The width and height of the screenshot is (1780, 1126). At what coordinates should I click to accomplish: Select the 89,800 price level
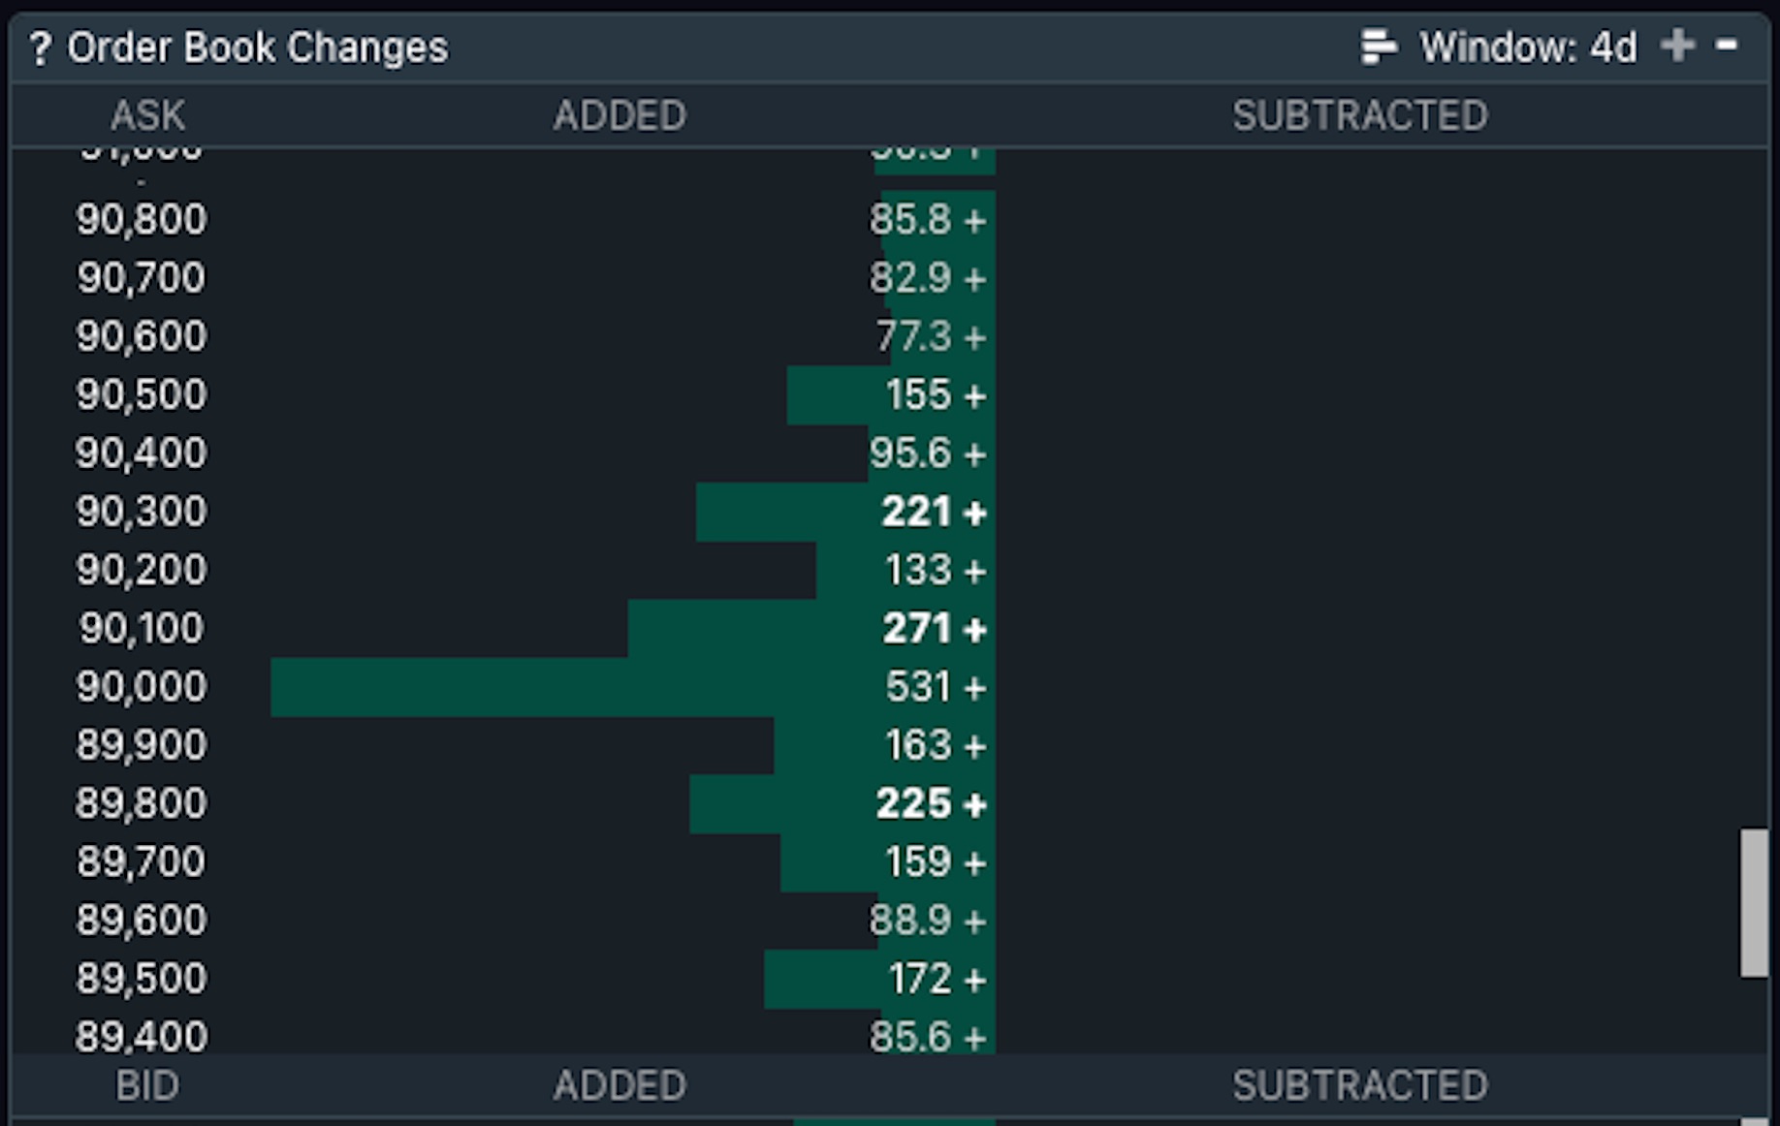pos(142,803)
